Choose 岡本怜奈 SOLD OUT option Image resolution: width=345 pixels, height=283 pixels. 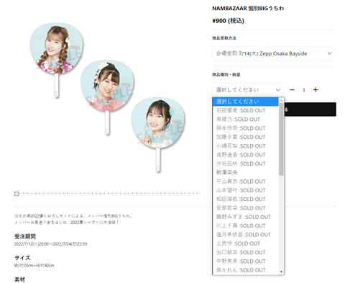click(246, 128)
